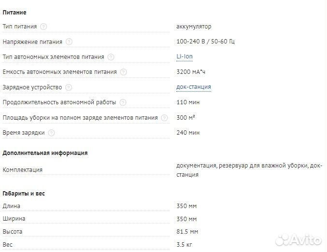Click the 81.5 мм height value

click(187, 232)
